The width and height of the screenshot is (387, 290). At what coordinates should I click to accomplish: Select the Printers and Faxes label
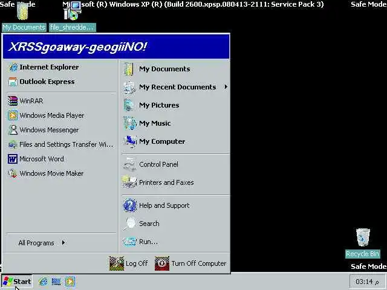(166, 182)
